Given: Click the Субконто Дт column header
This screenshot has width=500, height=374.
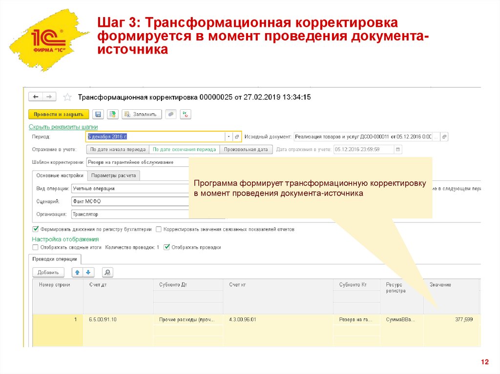Looking at the screenshot, I should tap(188, 285).
